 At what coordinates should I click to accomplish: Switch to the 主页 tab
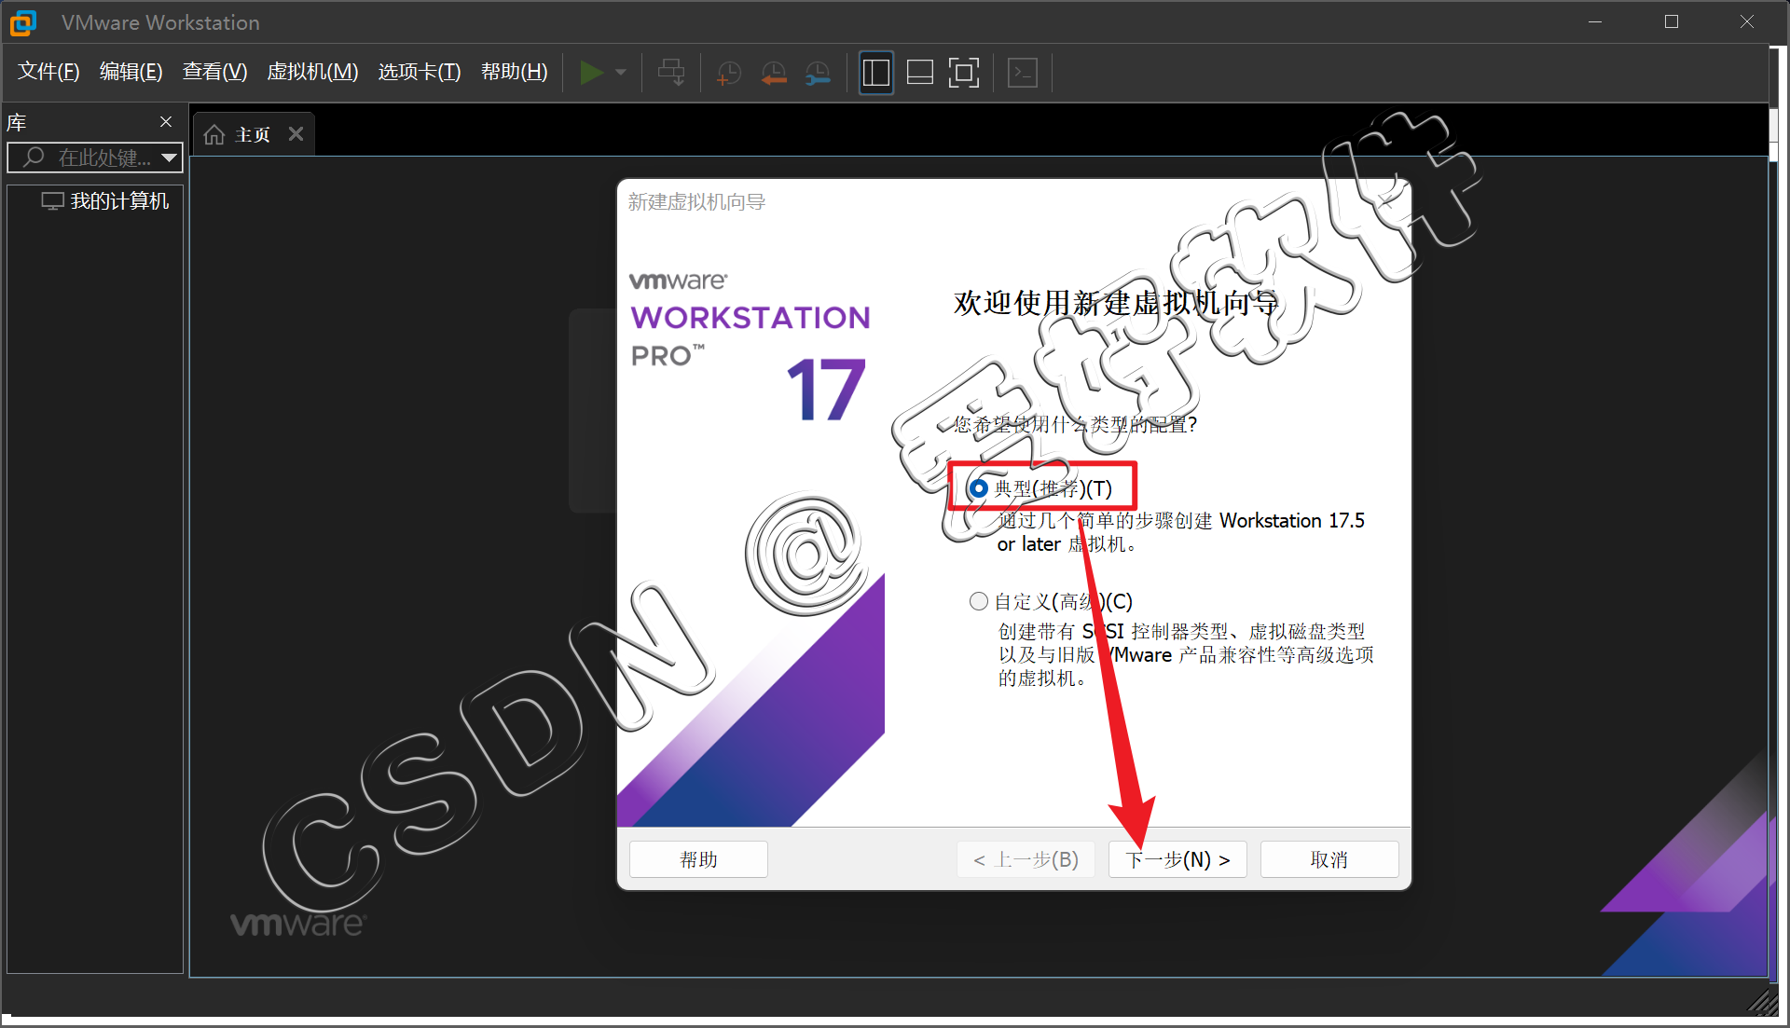tap(241, 135)
